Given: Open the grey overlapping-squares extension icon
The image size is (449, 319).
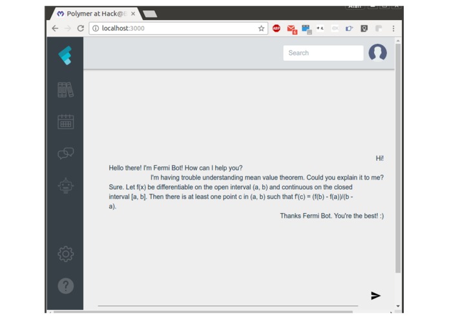Looking at the screenshot, I should click(x=379, y=28).
